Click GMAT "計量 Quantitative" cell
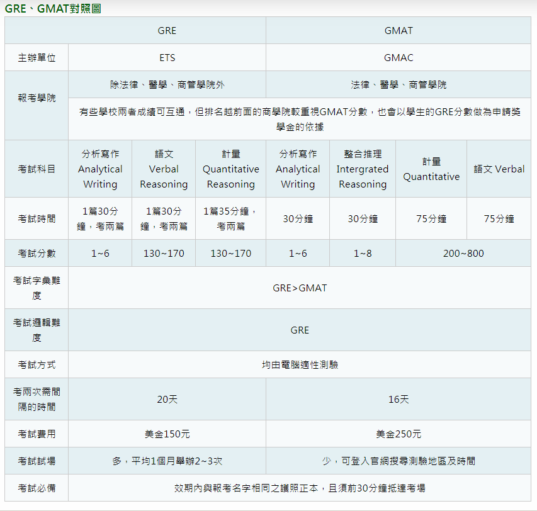The height and width of the screenshot is (511, 537). pyautogui.click(x=431, y=169)
